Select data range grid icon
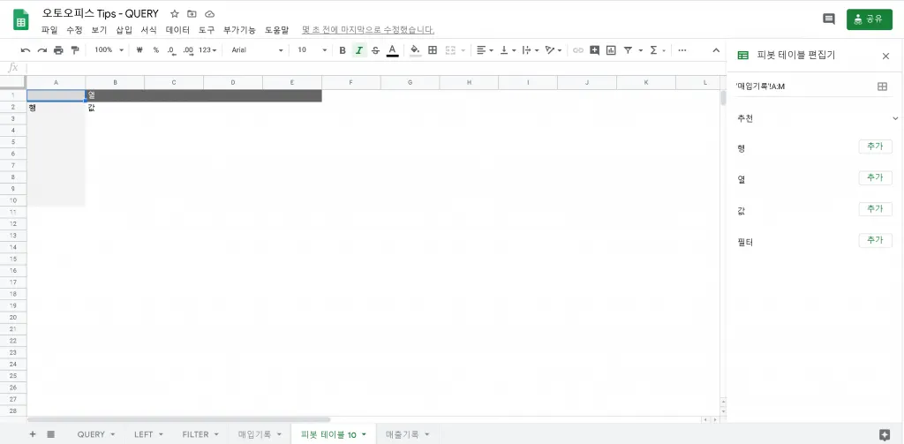Screen dimensions: 904x444 click(882, 87)
